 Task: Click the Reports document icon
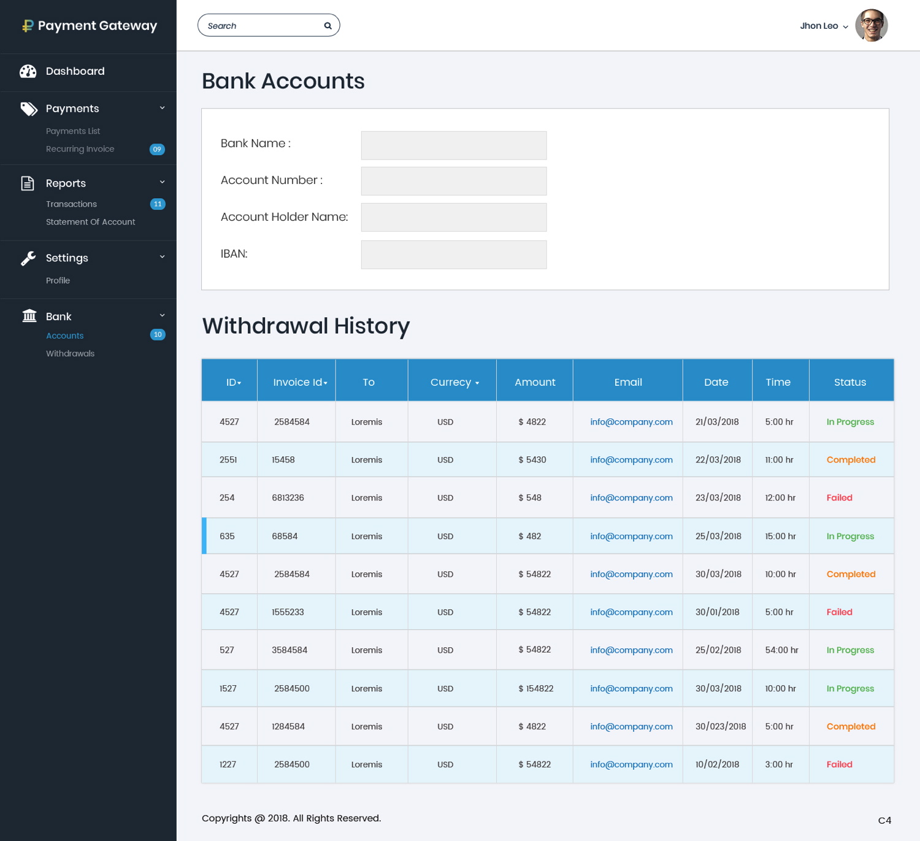click(x=28, y=183)
